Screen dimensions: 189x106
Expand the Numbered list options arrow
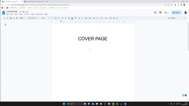(x=108, y=18)
